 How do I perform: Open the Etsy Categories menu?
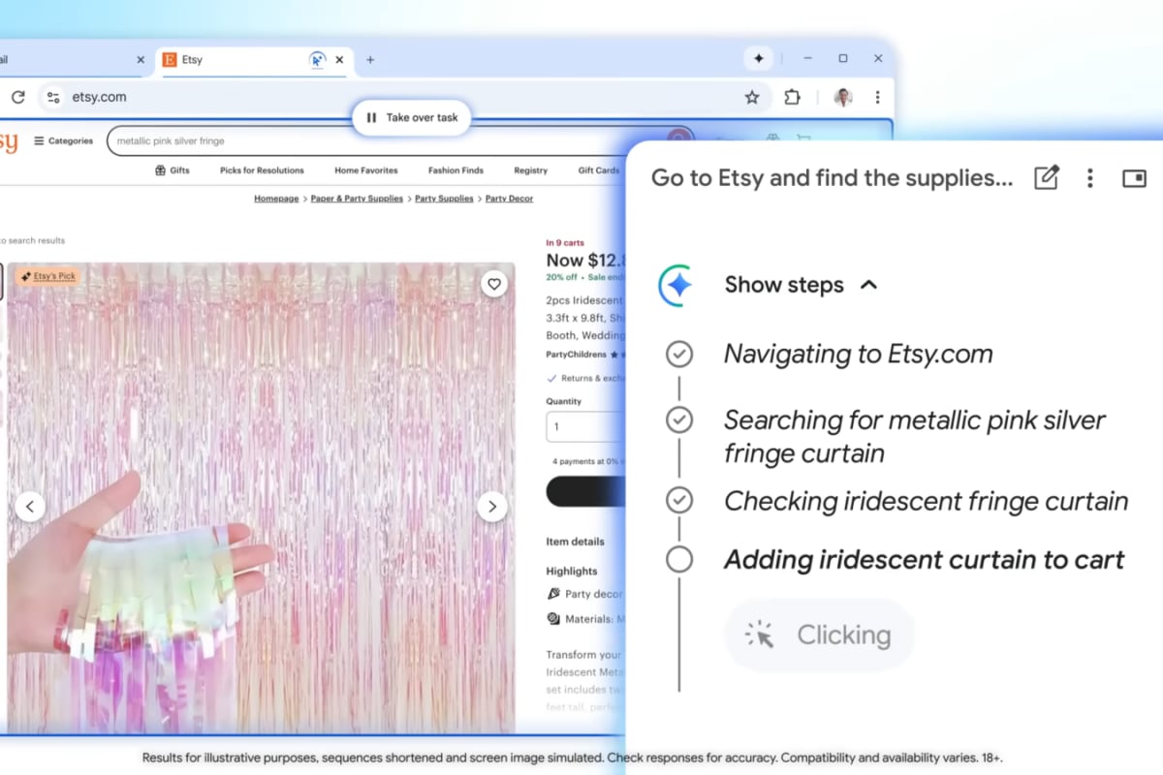coord(64,141)
